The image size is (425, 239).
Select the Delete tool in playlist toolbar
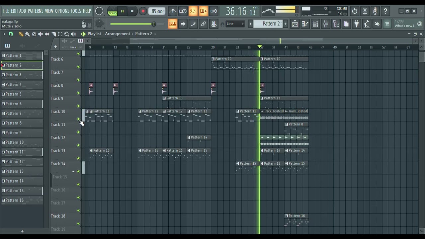[x=34, y=34]
